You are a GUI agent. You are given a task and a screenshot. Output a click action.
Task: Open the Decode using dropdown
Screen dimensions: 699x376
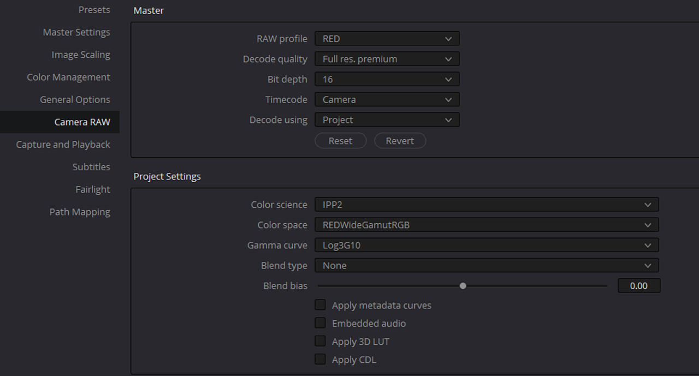(387, 120)
